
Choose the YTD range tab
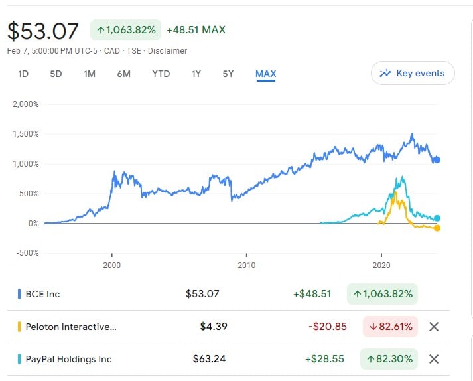(x=161, y=74)
